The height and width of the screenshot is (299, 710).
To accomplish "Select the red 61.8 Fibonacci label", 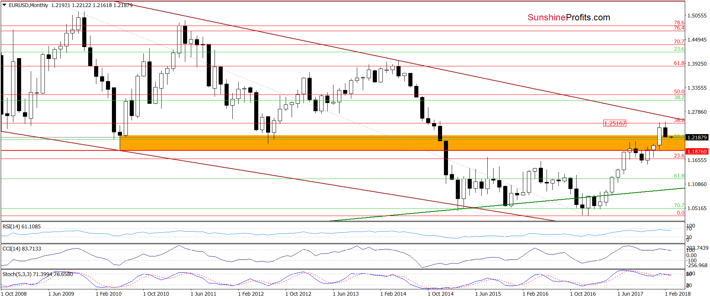I will point(679,63).
